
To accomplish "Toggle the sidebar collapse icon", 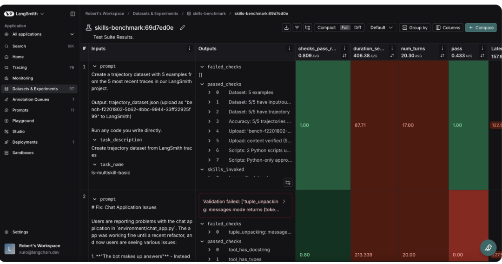I will pos(73,14).
